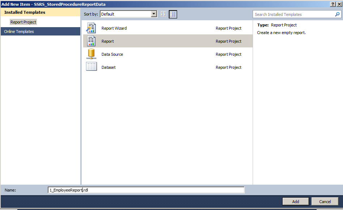The height and width of the screenshot is (210, 343).
Task: Click the Cancel button
Action: click(x=324, y=201)
